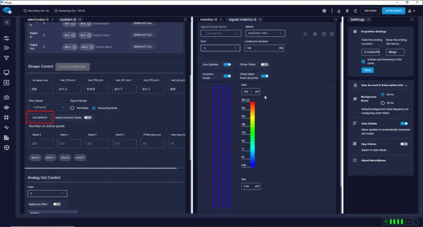Open the help question icon in signal-metrics panel
423x227 pixels.
pyautogui.click(x=324, y=34)
